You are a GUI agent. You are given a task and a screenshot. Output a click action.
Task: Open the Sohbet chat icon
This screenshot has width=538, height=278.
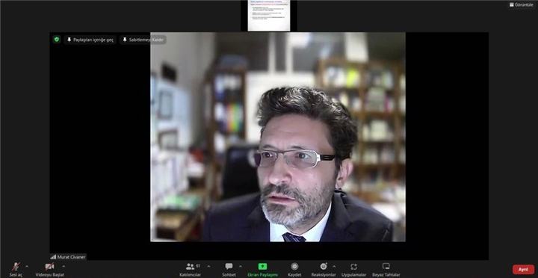(x=229, y=267)
